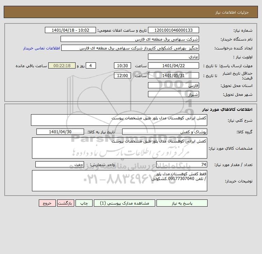Click the شرح کلی نیاز description box
This screenshot has width=262, height=254.
[x=119, y=120]
